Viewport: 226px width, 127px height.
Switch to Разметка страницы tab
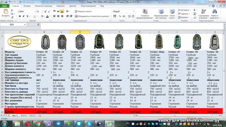(x=44, y=6)
